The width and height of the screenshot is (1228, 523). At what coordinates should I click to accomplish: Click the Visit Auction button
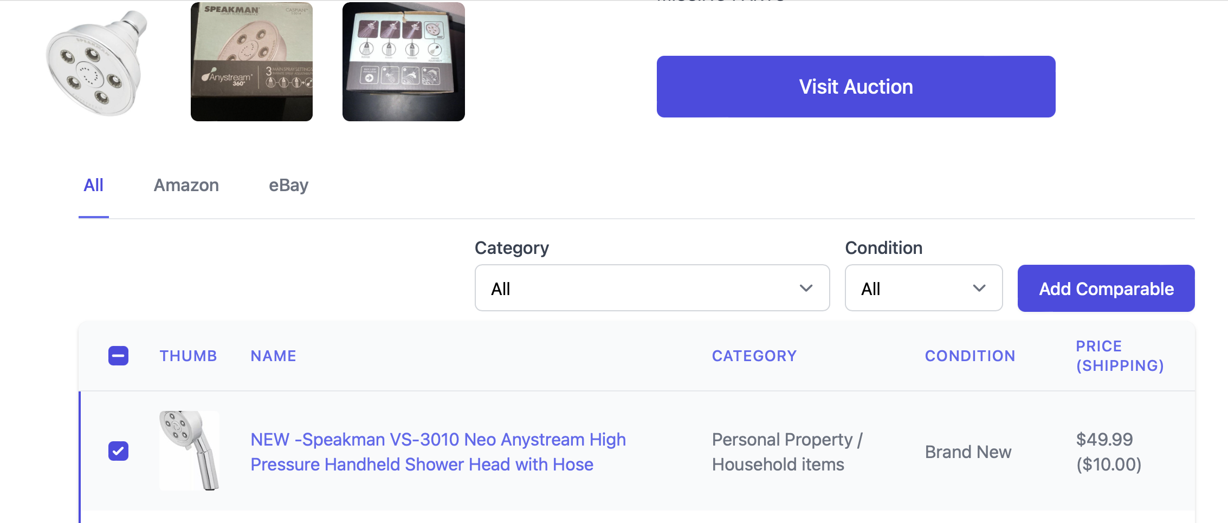856,87
